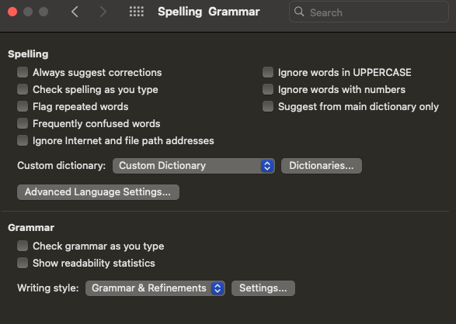Turn on Frequently confused words
The width and height of the screenshot is (456, 324).
tap(23, 123)
